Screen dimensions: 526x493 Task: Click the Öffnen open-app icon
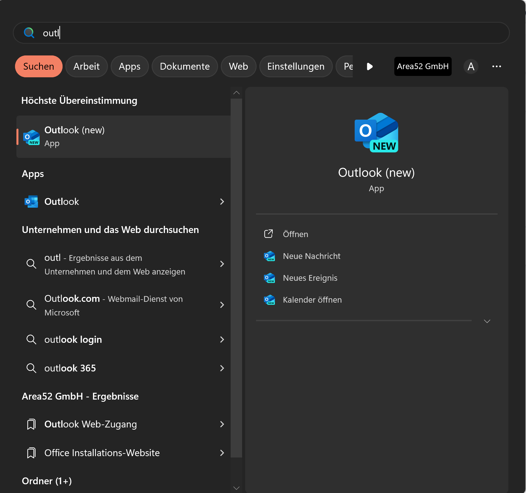(x=268, y=234)
